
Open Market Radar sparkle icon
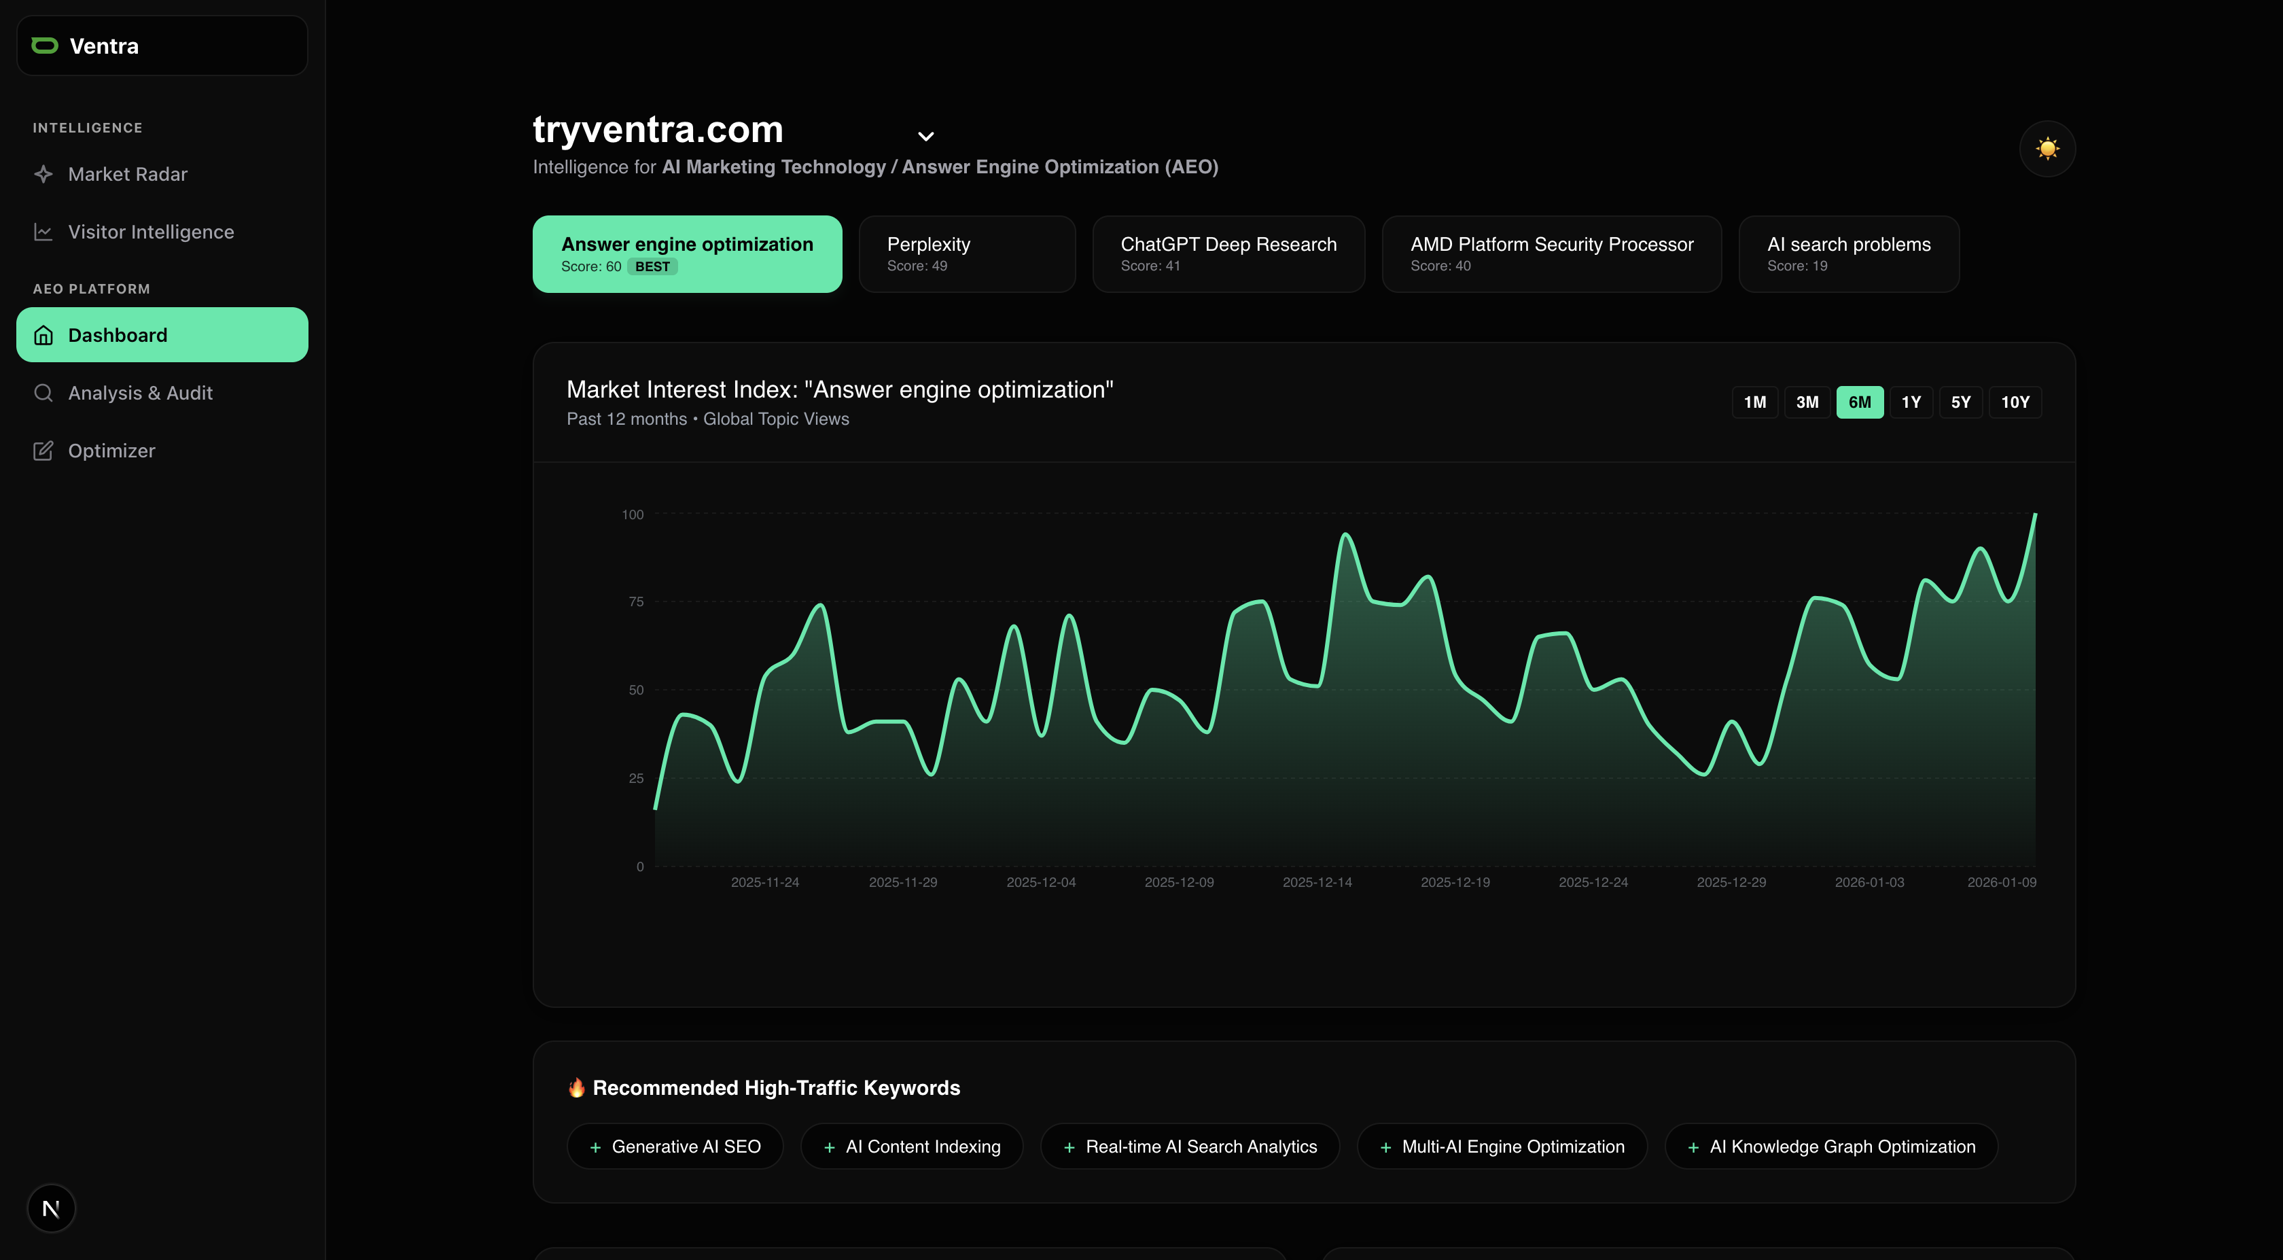coord(43,174)
